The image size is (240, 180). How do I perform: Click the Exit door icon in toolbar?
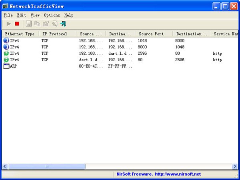(63, 24)
